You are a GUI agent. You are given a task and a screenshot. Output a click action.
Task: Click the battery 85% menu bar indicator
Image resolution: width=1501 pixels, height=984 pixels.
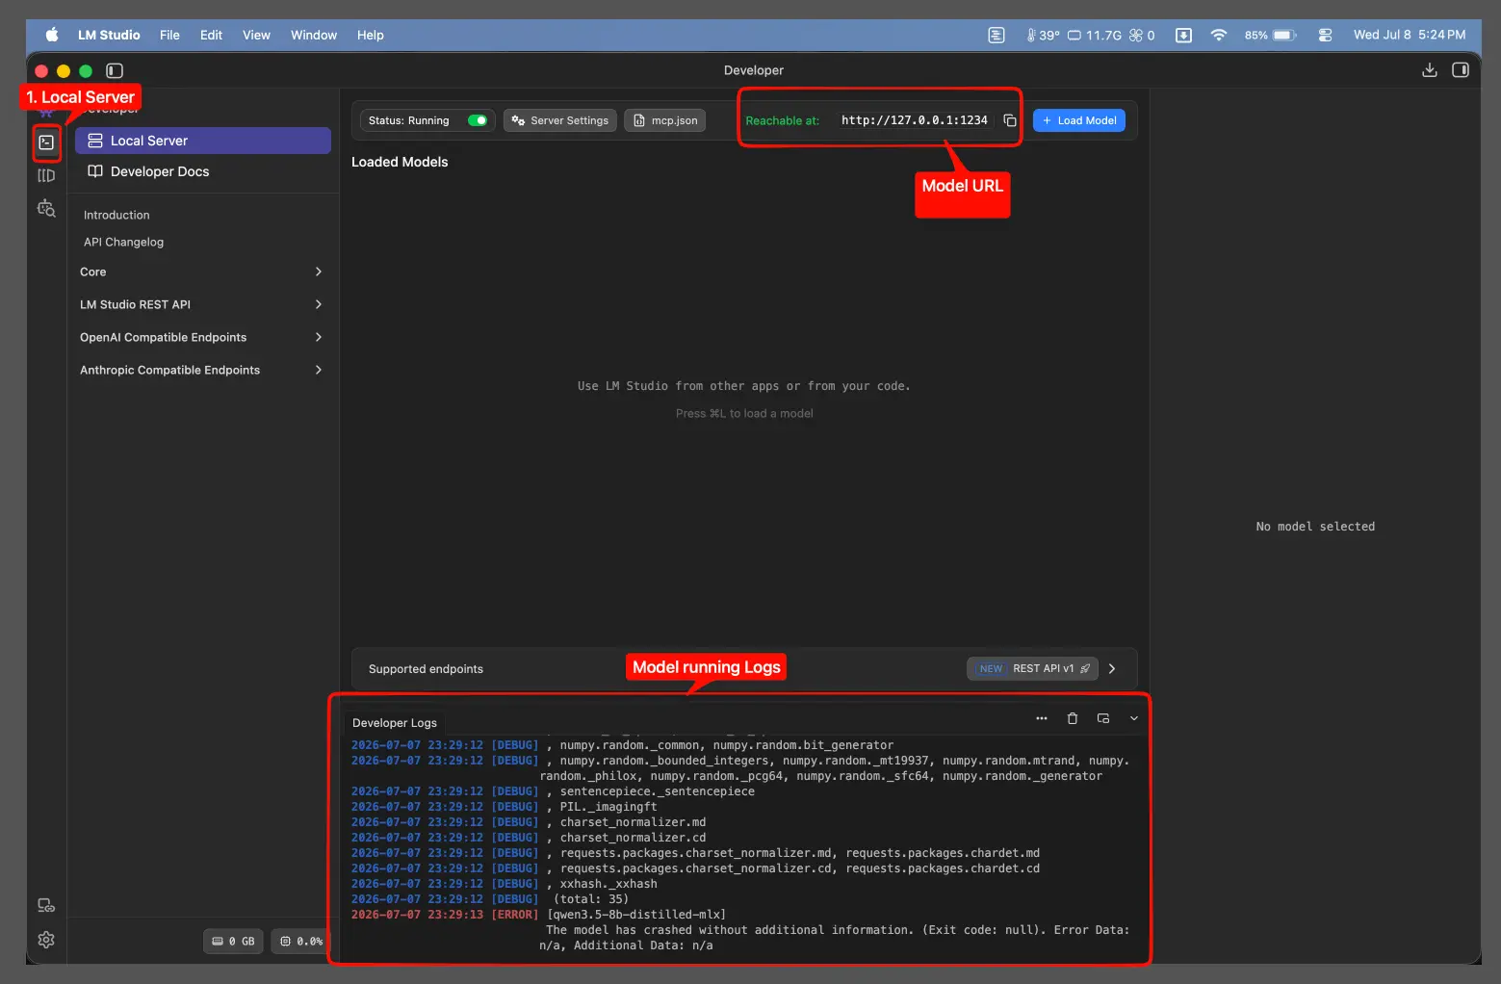tap(1271, 35)
